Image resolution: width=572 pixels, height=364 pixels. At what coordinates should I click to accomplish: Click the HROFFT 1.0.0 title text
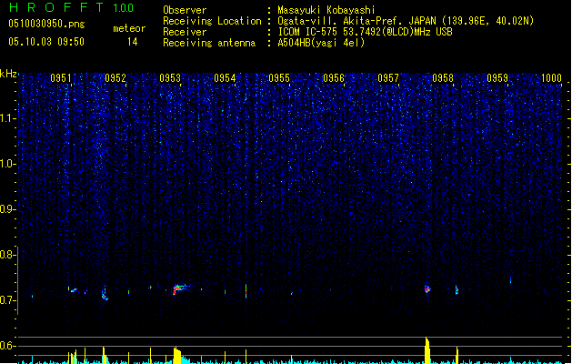[72, 7]
